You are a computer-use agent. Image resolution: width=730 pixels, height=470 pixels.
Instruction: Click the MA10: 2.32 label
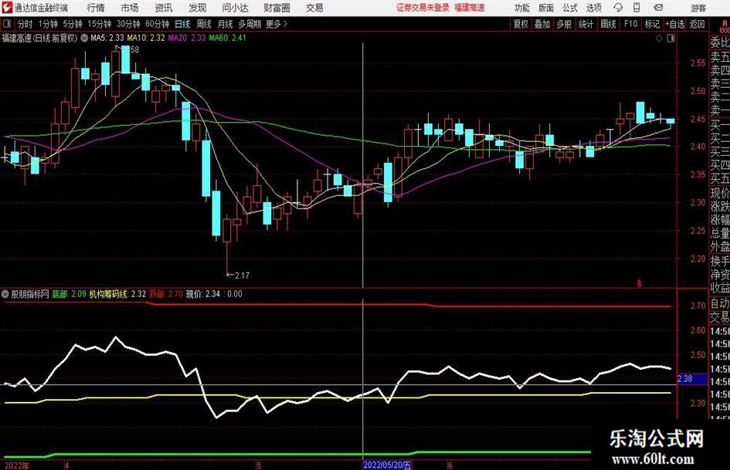146,38
